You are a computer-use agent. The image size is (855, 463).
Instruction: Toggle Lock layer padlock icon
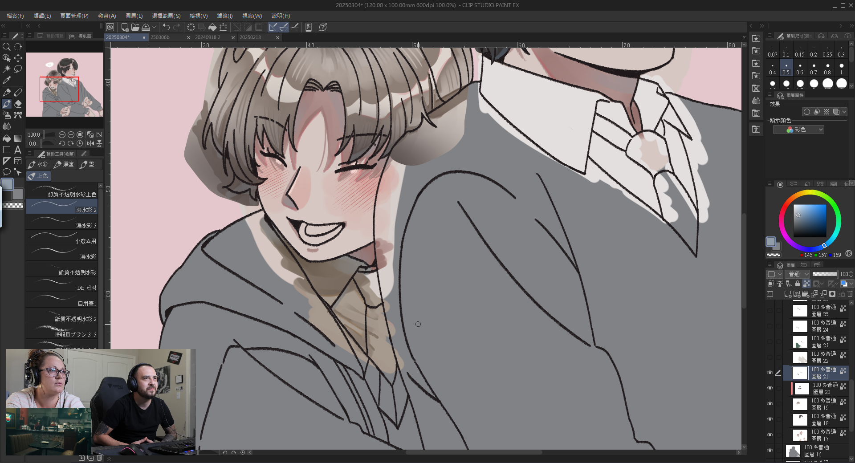tap(798, 284)
